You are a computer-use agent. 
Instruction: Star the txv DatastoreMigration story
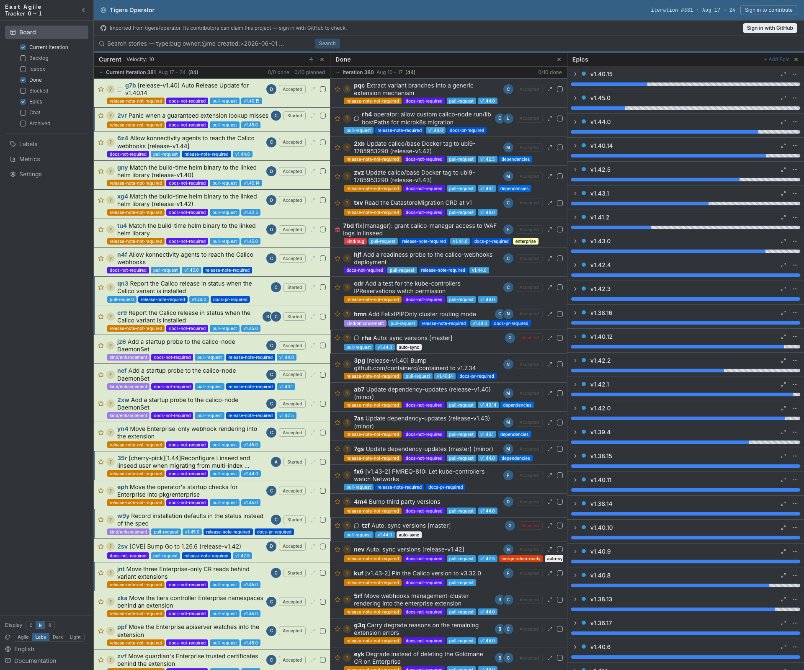click(x=338, y=203)
